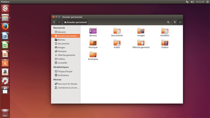Launch LibreOffice Writer from launcher

coord(5,36)
